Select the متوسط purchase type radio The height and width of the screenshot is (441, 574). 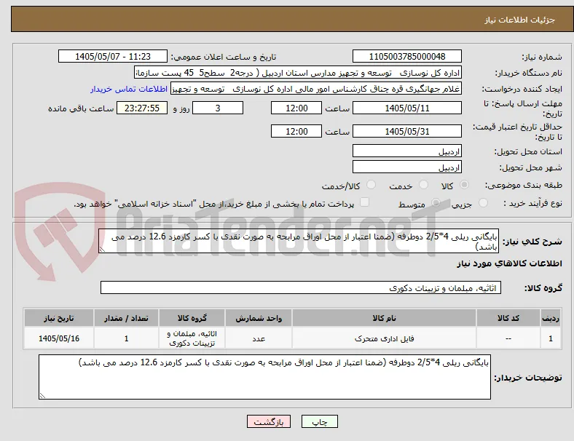[x=436, y=202]
